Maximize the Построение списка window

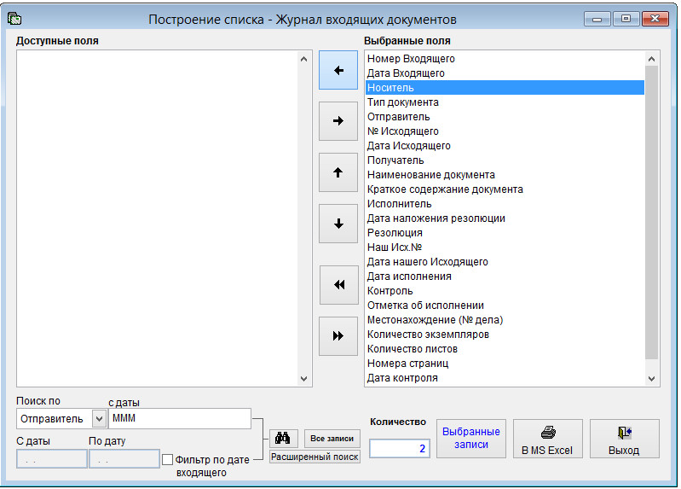coord(626,19)
